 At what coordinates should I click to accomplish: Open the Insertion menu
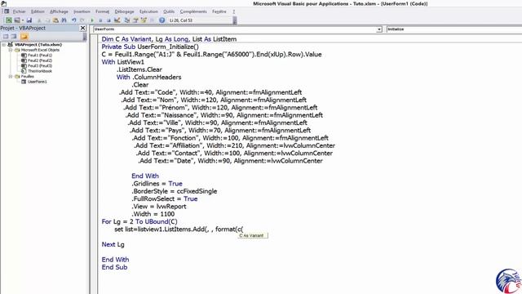[x=82, y=11]
